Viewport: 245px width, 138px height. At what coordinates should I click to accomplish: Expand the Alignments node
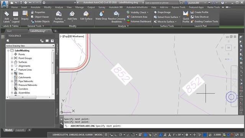pyautogui.click(x=12, y=66)
